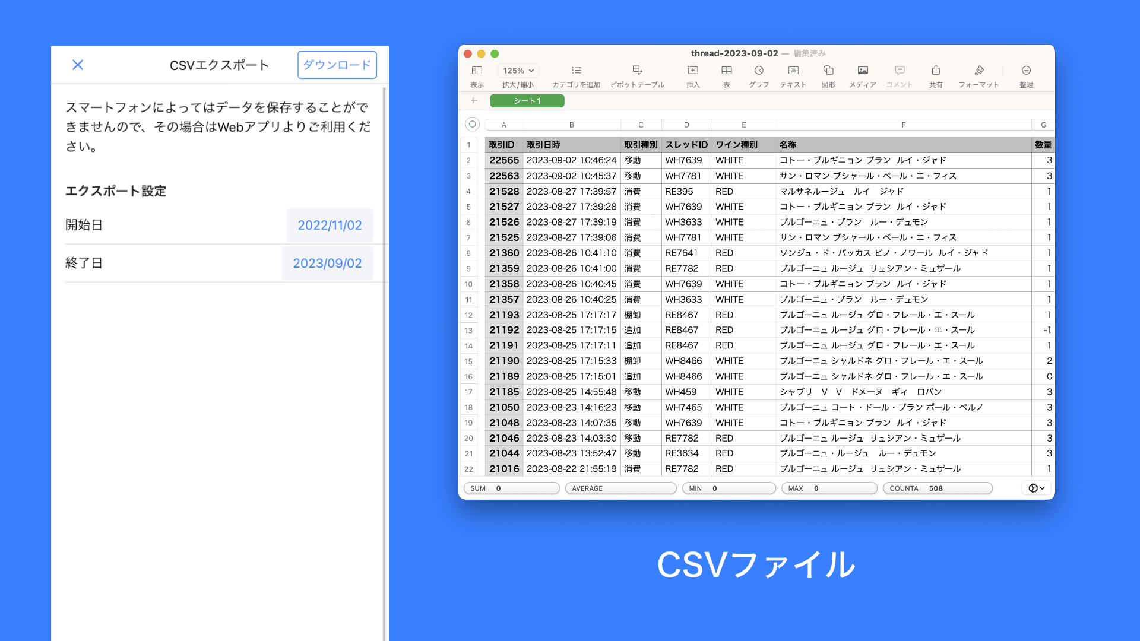The image size is (1140, 641).
Task: Select the シート1 sheet tab
Action: click(527, 101)
